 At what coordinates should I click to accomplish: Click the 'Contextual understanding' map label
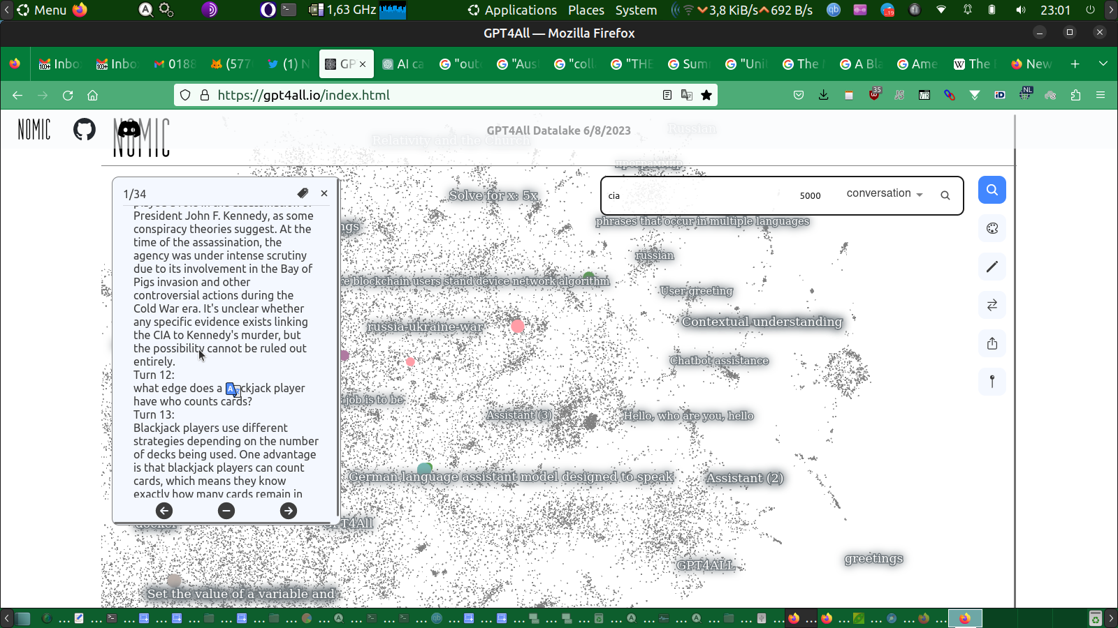[762, 322]
